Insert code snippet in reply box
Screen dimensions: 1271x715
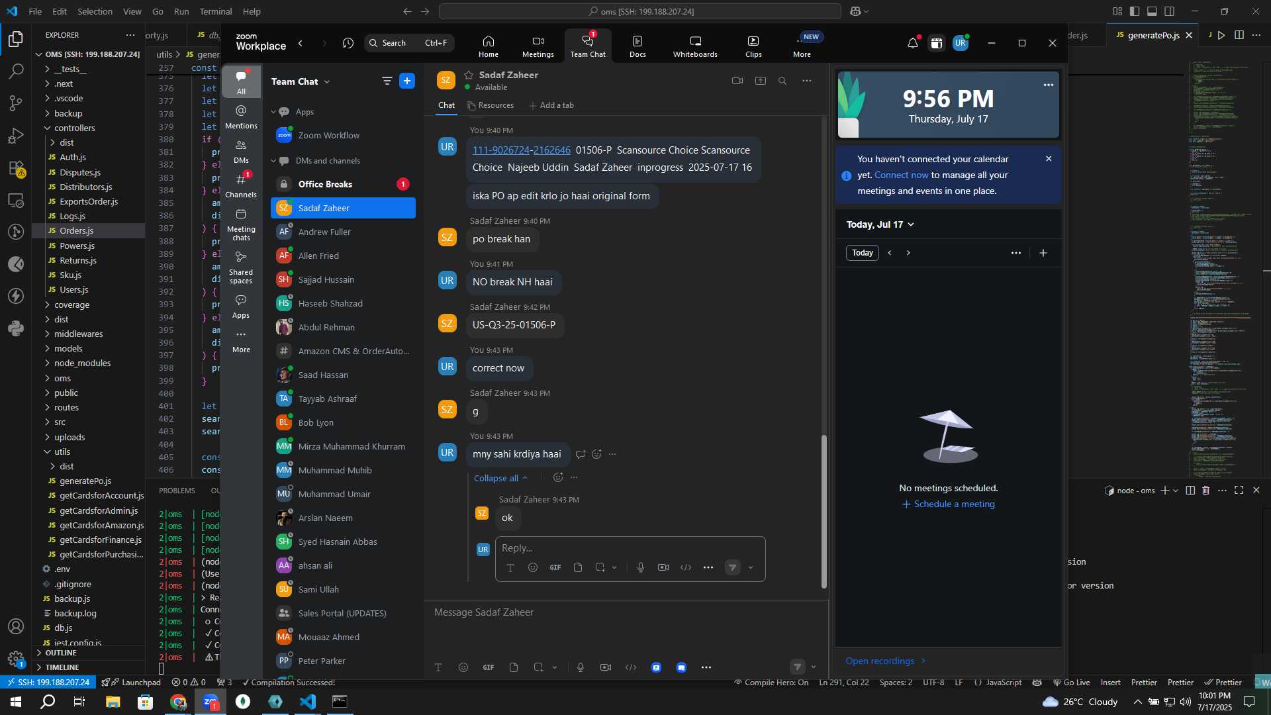click(x=686, y=567)
